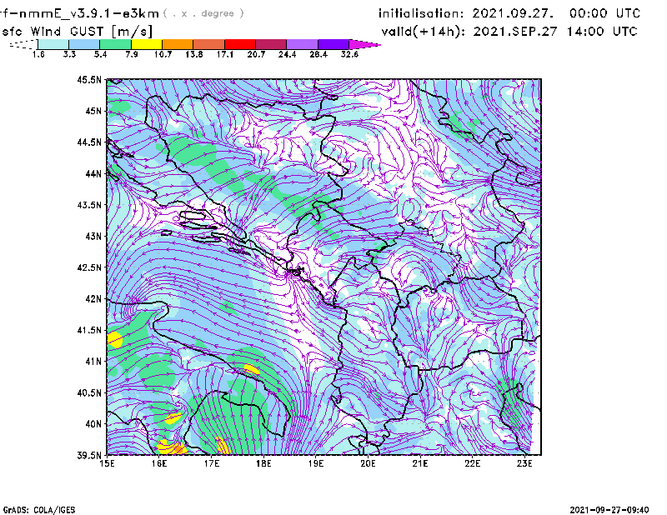Click the 10.7 legend value
This screenshot has width=667, height=515.
[163, 54]
